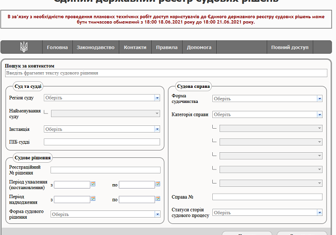Screen dimensions: 336x235
Task: Click the trident emblem in navigation bar
Action: (x=24, y=48)
